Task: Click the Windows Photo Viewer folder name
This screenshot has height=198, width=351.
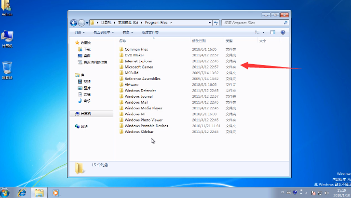Action: (144, 120)
